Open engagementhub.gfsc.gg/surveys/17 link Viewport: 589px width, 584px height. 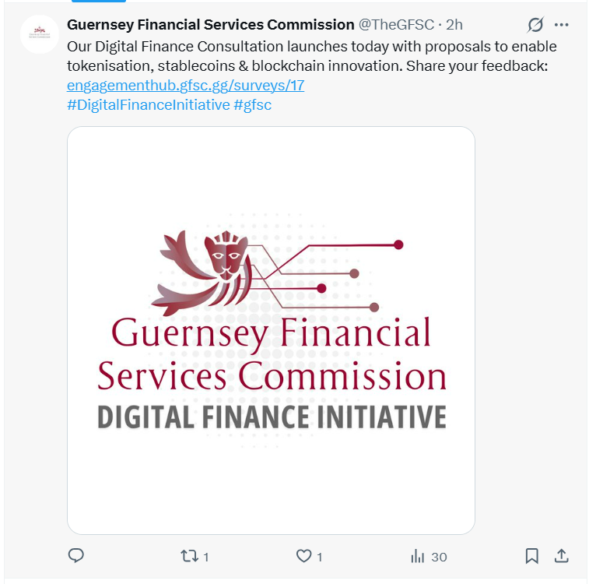tap(186, 85)
